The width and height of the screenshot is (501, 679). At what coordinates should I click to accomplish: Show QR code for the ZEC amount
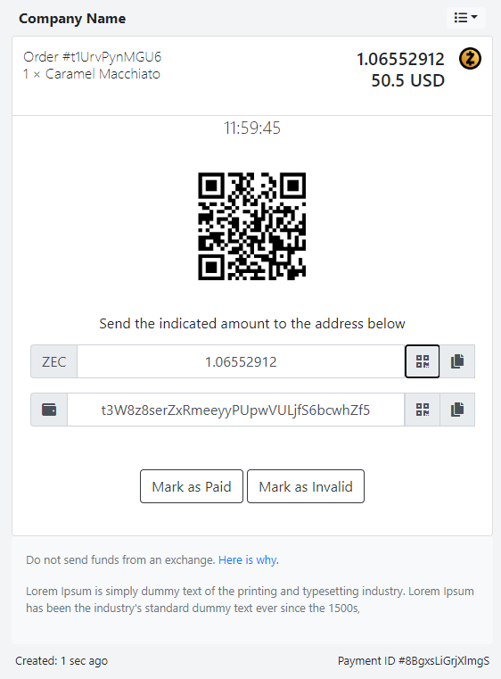click(x=423, y=361)
